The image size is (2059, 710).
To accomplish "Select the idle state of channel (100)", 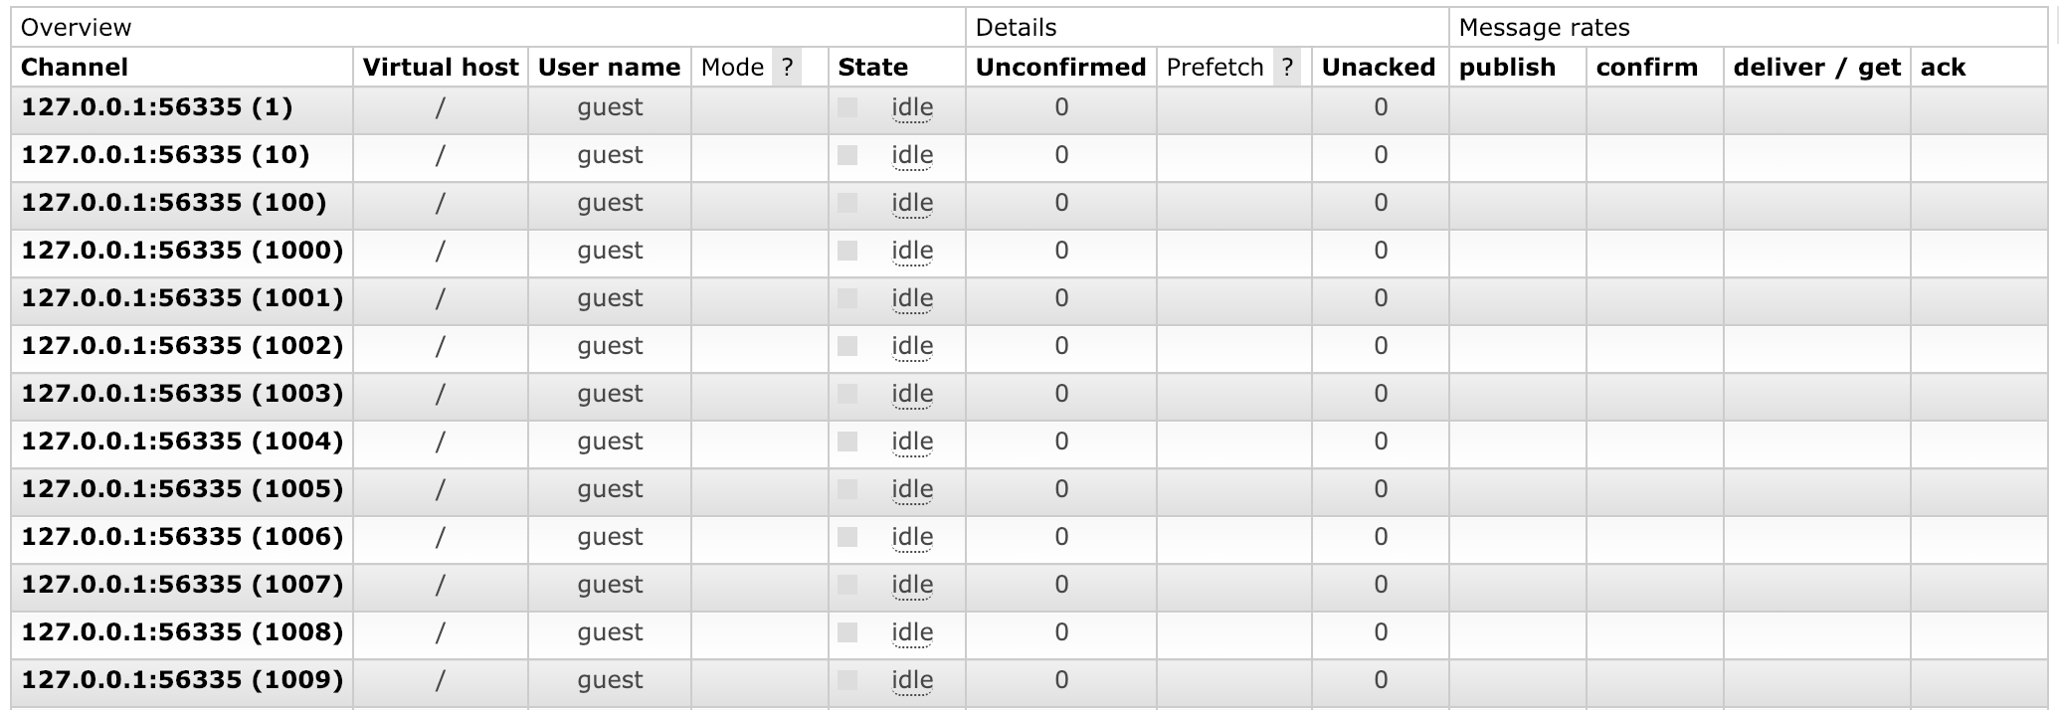I will (x=912, y=203).
